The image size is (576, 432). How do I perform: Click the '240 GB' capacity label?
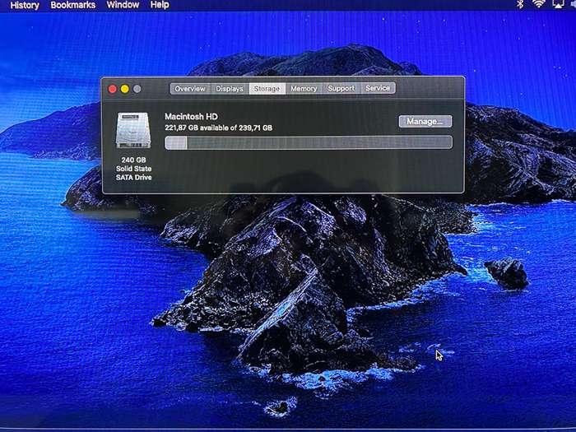tap(133, 160)
